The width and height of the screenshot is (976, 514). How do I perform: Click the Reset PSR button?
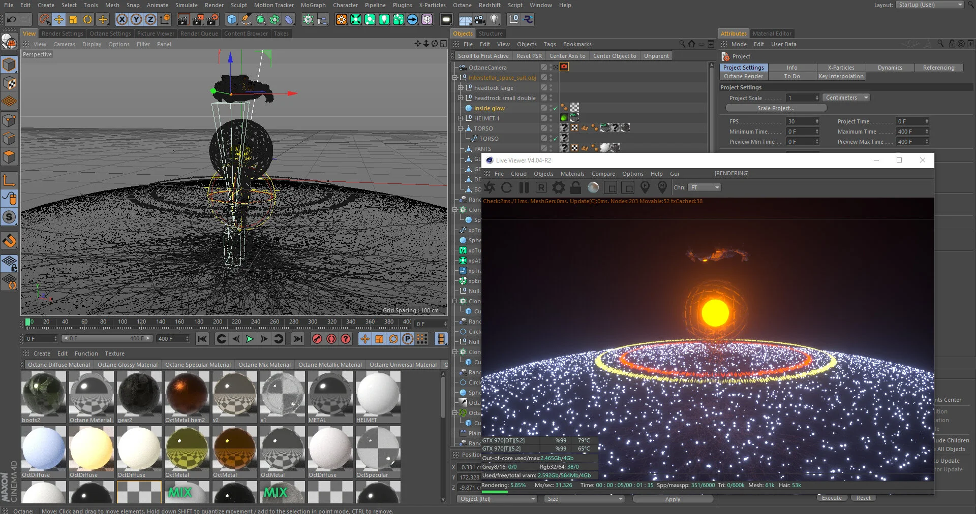pyautogui.click(x=529, y=56)
